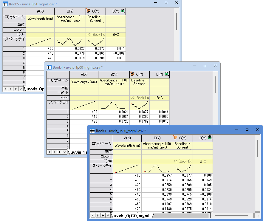Click 'Wavelength (nm)' long name in Book3
263x221 pixels.
click(127, 146)
